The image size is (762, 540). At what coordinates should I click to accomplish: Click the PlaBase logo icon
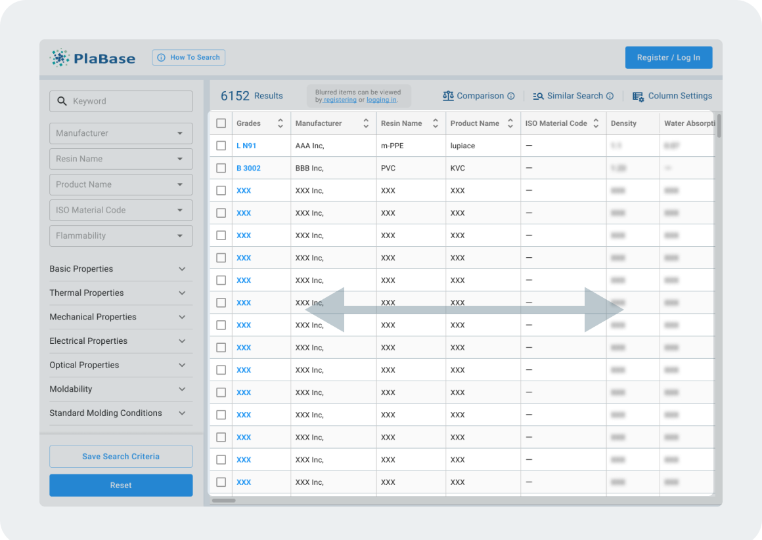pyautogui.click(x=60, y=58)
